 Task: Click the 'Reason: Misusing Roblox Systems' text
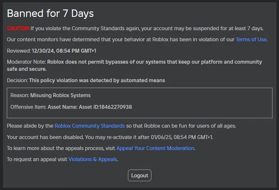(x=50, y=95)
